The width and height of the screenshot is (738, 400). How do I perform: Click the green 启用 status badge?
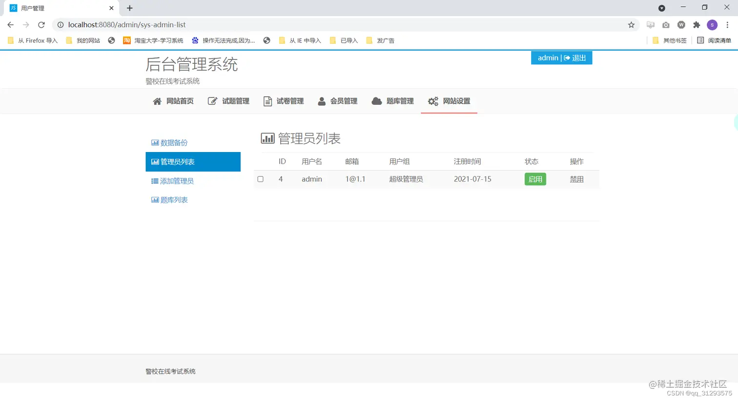tap(535, 179)
